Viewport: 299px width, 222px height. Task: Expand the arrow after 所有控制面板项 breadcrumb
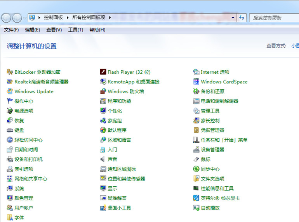[x=110, y=18]
